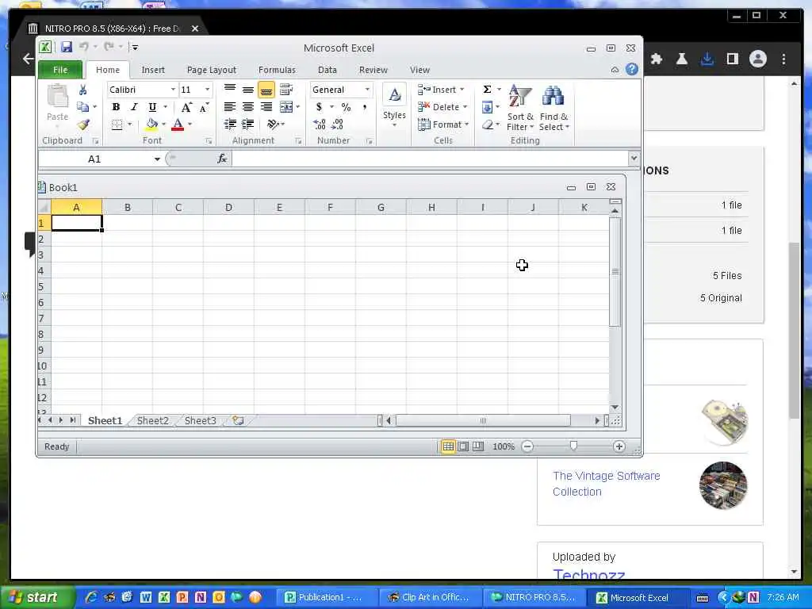Viewport: 812px width, 609px height.
Task: Select the Sheet2 worksheet tab
Action: 153,420
